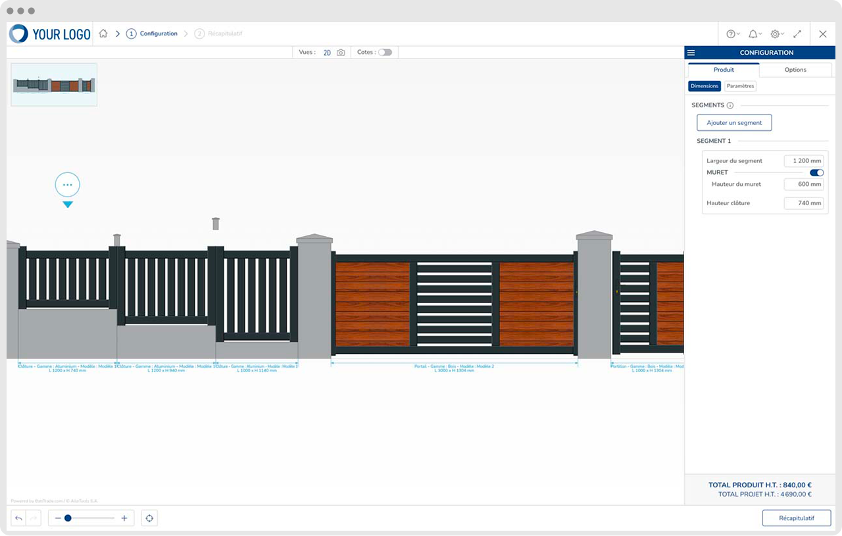The height and width of the screenshot is (536, 842).
Task: Zoom in with the plus button
Action: click(124, 518)
